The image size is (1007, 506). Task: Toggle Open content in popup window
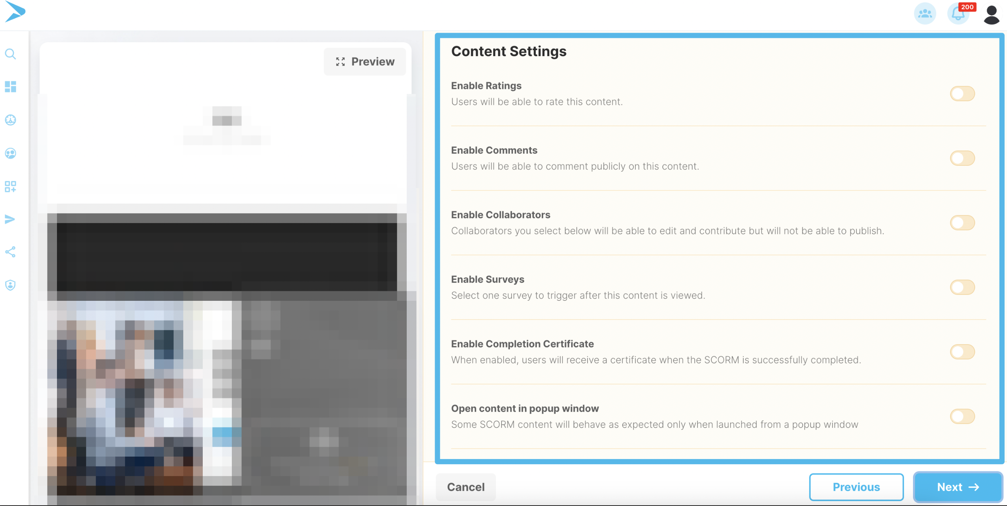[962, 416]
